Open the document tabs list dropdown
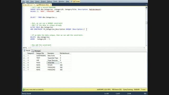Image resolution: width=169 pixels, height=95 pixels. [146, 5]
